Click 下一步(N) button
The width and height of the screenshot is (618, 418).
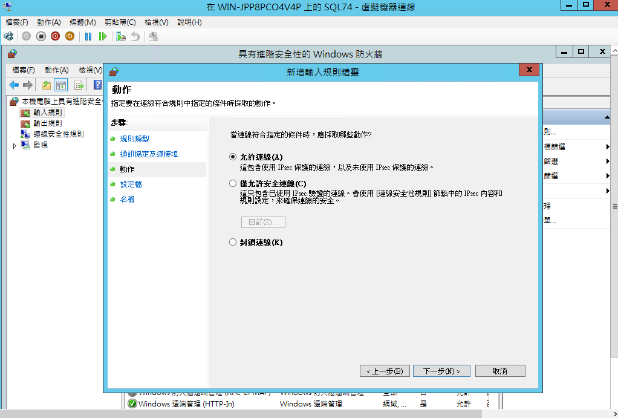[441, 371]
